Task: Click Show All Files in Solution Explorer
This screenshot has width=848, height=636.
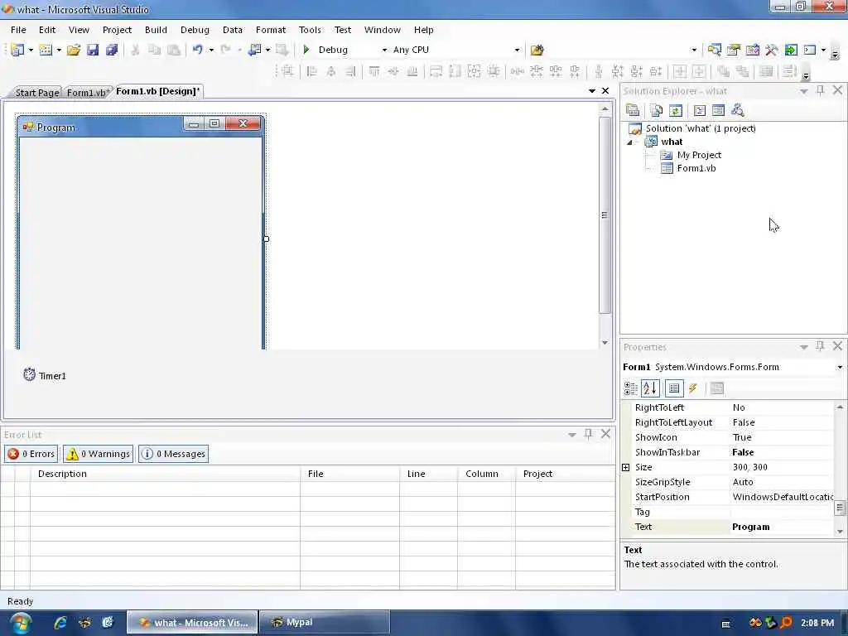Action: (656, 110)
